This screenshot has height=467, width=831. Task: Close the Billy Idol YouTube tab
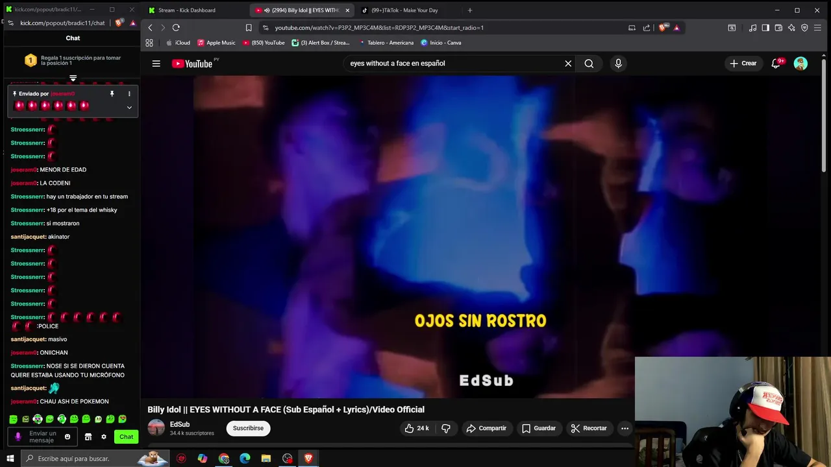347,10
